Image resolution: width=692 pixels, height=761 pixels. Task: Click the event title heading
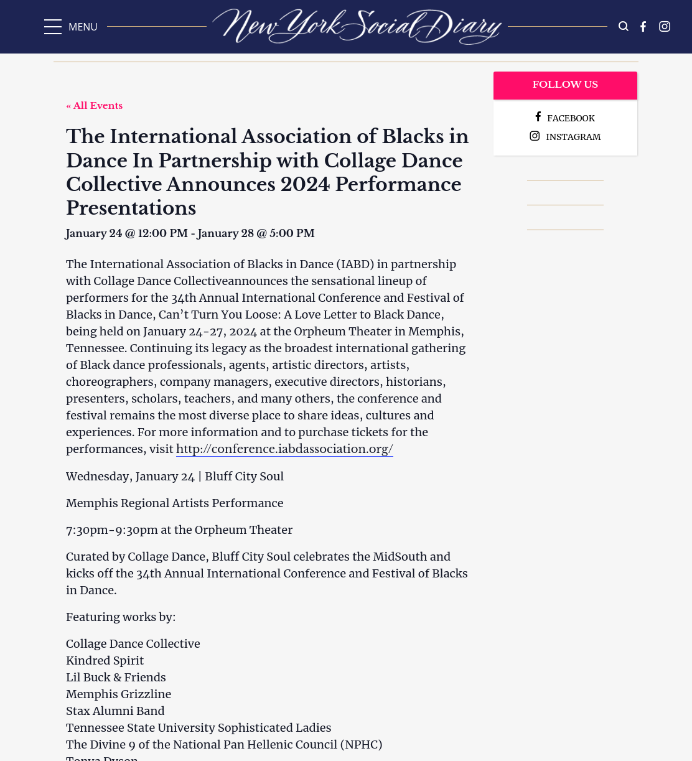[268, 172]
